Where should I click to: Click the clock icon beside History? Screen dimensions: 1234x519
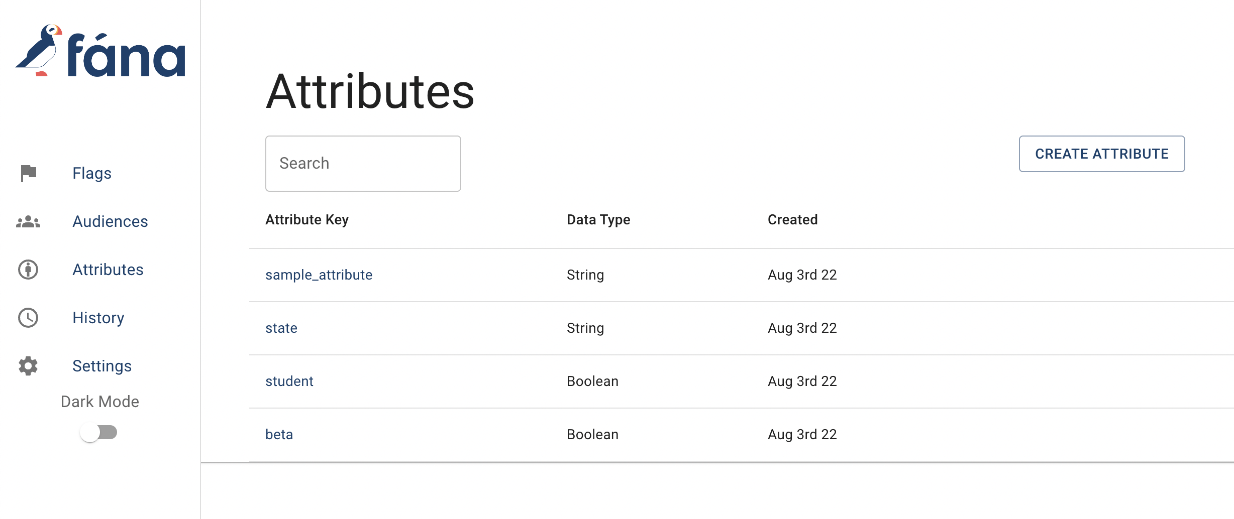click(28, 318)
